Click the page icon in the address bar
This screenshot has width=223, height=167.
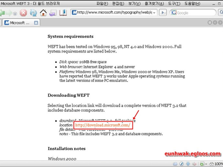point(74,13)
